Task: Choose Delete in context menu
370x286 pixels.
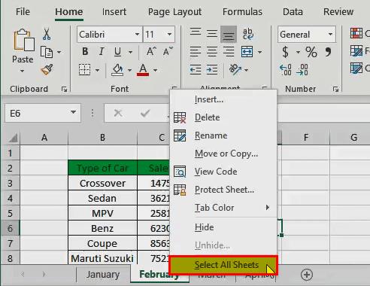Action: click(223, 117)
